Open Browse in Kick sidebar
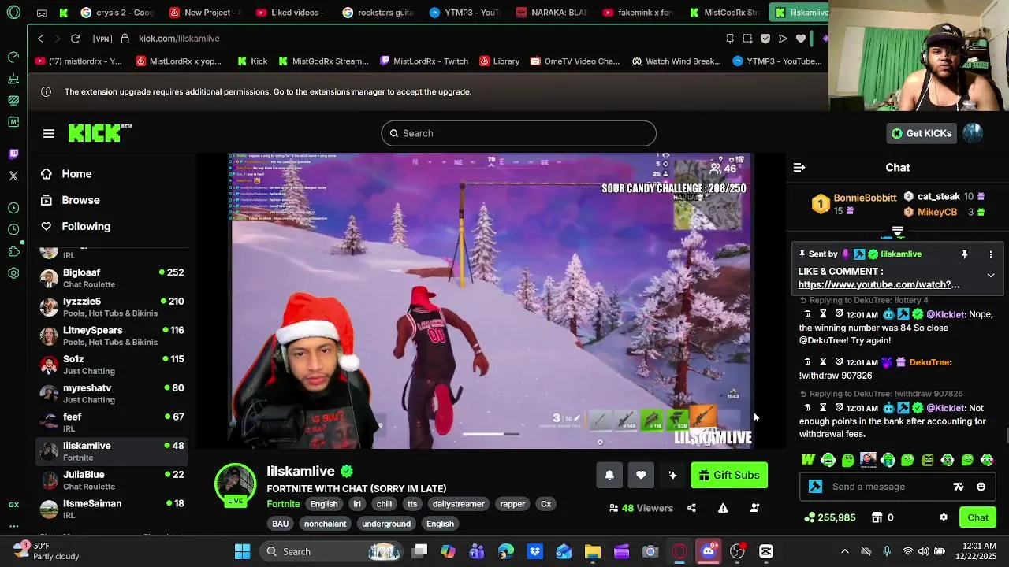1009x567 pixels. coord(80,200)
